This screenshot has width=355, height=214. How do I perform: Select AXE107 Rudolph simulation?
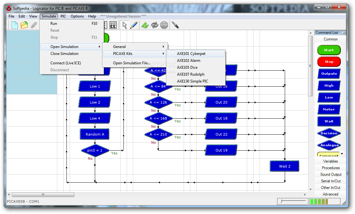coord(196,74)
